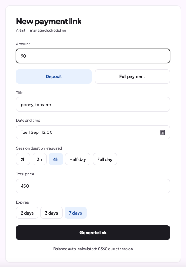The width and height of the screenshot is (186, 267).
Task: Click the Title field with peony, forearm
Action: click(x=93, y=105)
